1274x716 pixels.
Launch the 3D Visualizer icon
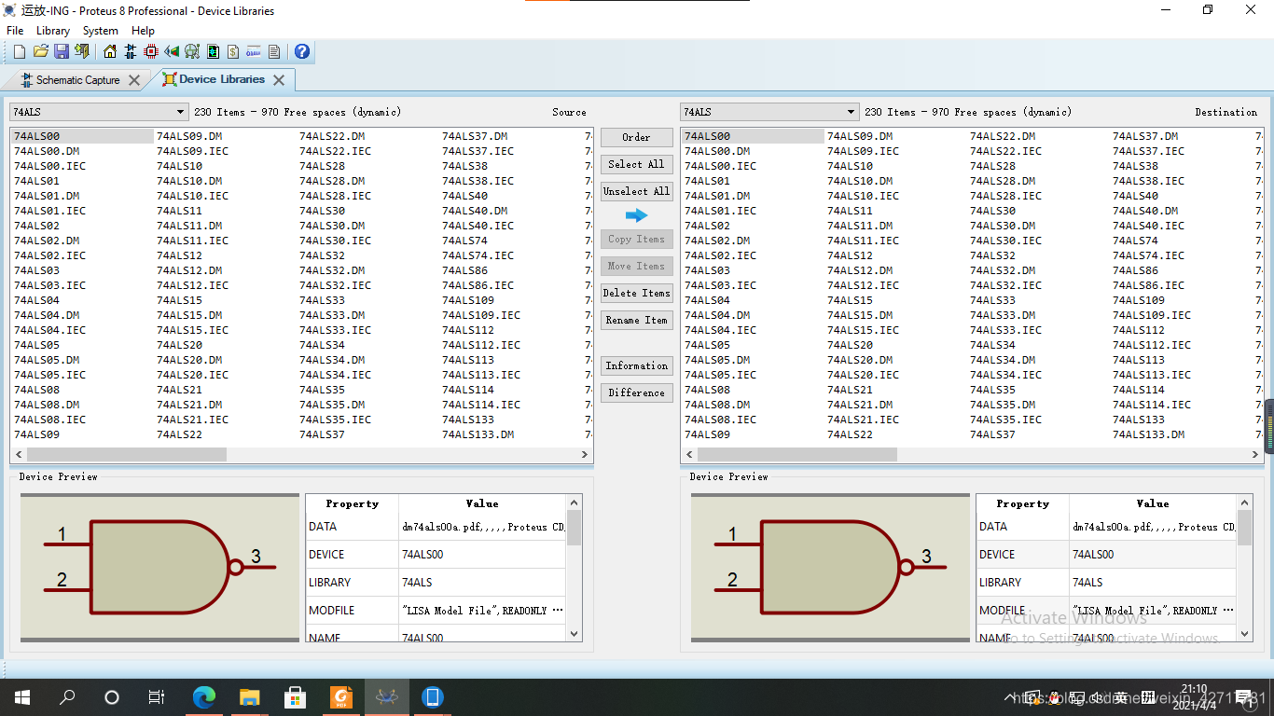pyautogui.click(x=172, y=51)
